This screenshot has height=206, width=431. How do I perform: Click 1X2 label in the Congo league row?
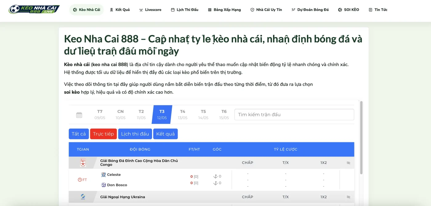coord(324,163)
